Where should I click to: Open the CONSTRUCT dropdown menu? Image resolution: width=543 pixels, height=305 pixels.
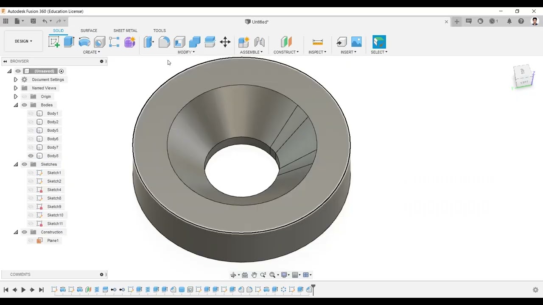click(x=286, y=52)
